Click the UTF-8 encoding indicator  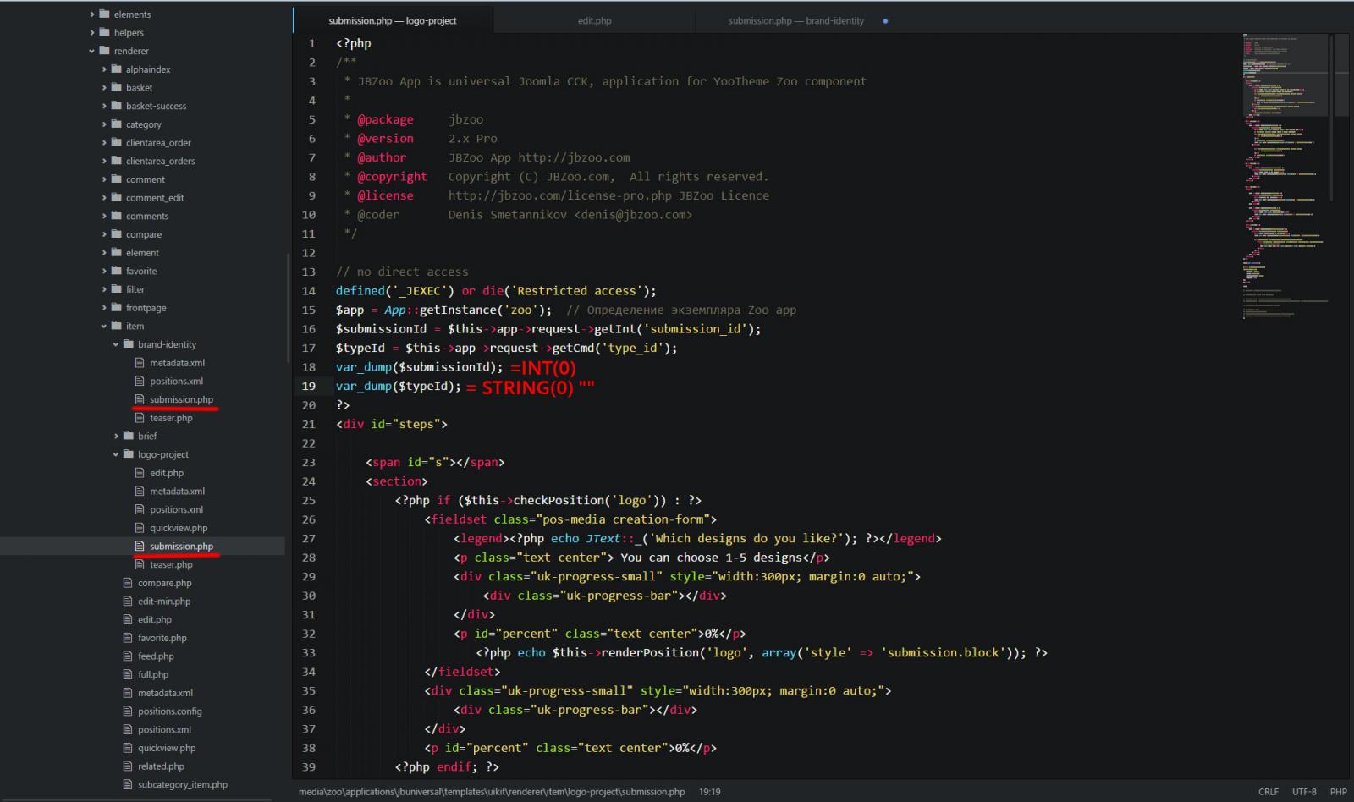click(1304, 792)
